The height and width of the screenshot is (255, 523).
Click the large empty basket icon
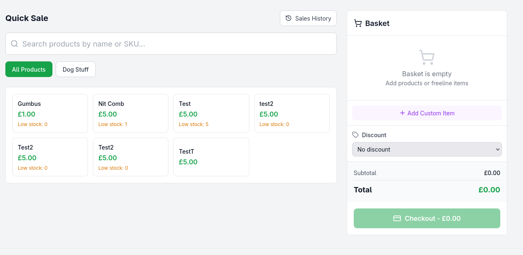(427, 57)
